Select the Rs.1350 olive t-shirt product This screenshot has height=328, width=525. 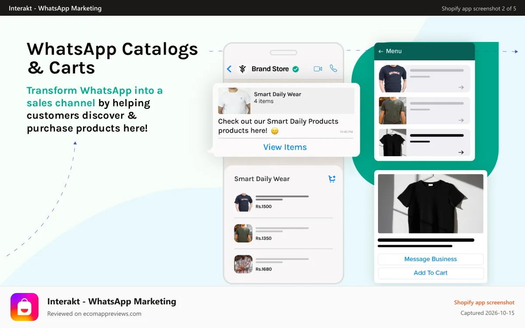click(x=283, y=233)
